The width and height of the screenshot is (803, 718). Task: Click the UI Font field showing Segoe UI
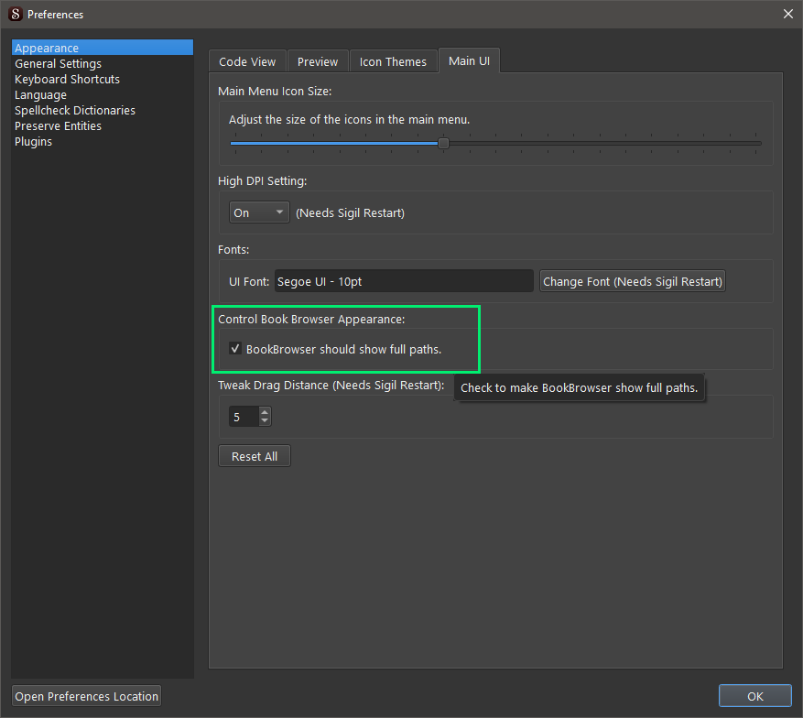point(404,281)
